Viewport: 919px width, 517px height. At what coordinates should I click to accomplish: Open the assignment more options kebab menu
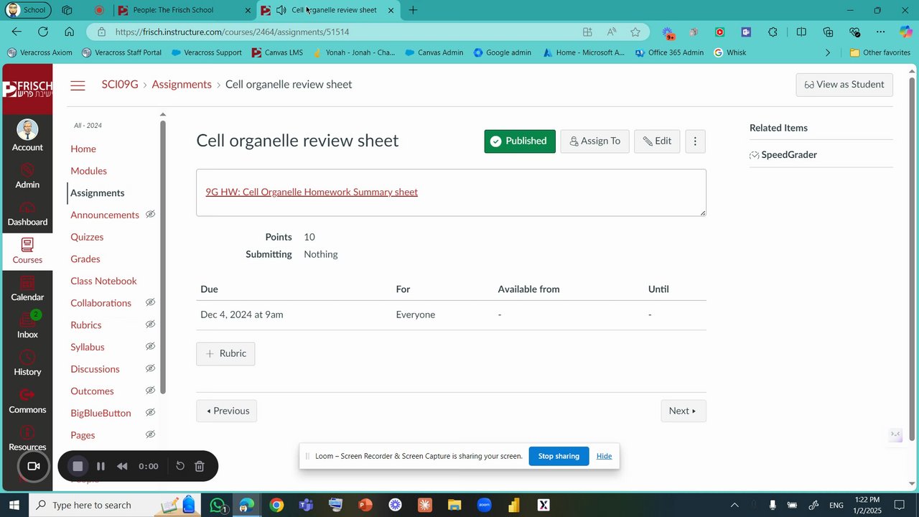[x=695, y=141]
